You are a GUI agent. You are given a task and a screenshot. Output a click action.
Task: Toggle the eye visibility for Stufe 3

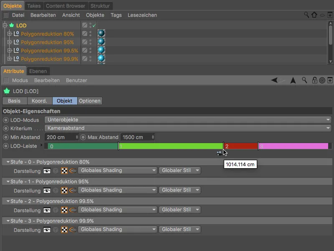tap(47, 230)
